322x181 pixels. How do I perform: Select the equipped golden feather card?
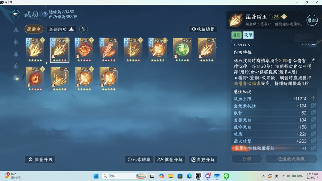35,50
